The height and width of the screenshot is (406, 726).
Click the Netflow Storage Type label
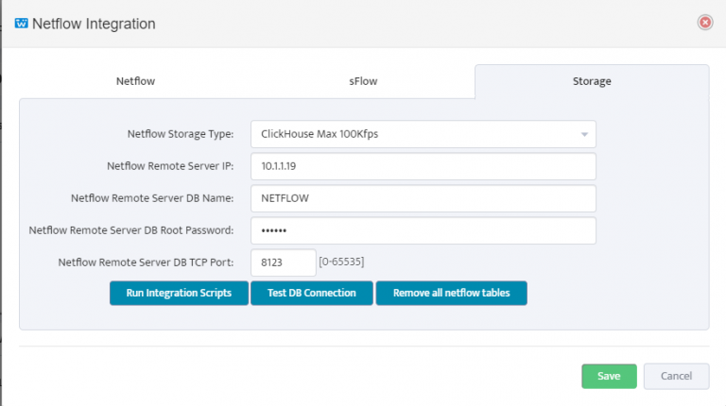[x=181, y=134]
